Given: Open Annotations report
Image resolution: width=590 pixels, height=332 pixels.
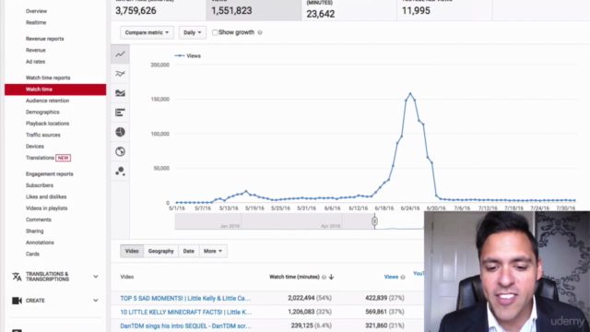Looking at the screenshot, I should pyautogui.click(x=40, y=243).
